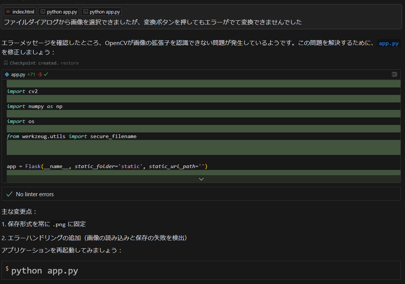Select the second python app.py context pill
This screenshot has height=284, width=405.
pos(101,11)
